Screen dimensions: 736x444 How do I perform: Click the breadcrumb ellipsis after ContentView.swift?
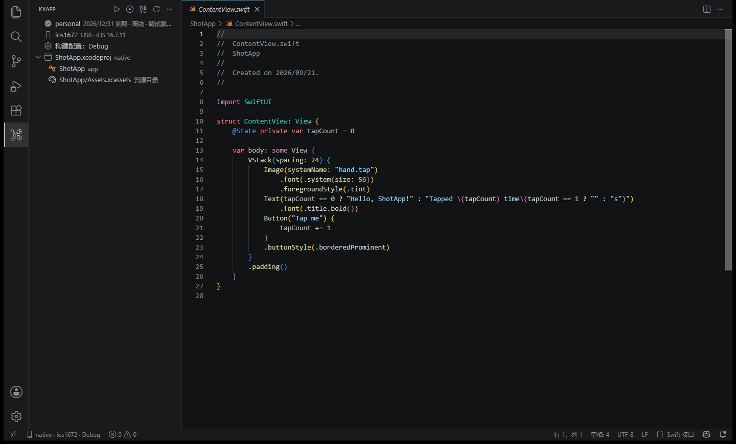pyautogui.click(x=298, y=23)
